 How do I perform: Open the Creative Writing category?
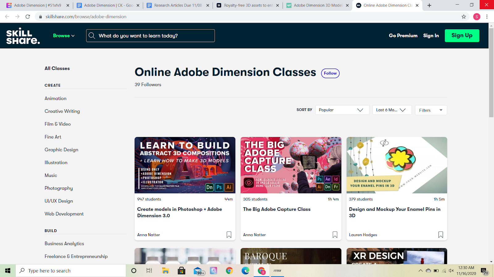(x=62, y=111)
